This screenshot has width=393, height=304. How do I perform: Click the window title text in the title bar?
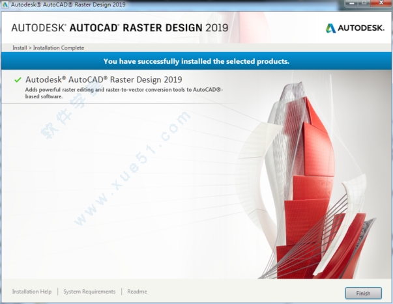(68, 5)
